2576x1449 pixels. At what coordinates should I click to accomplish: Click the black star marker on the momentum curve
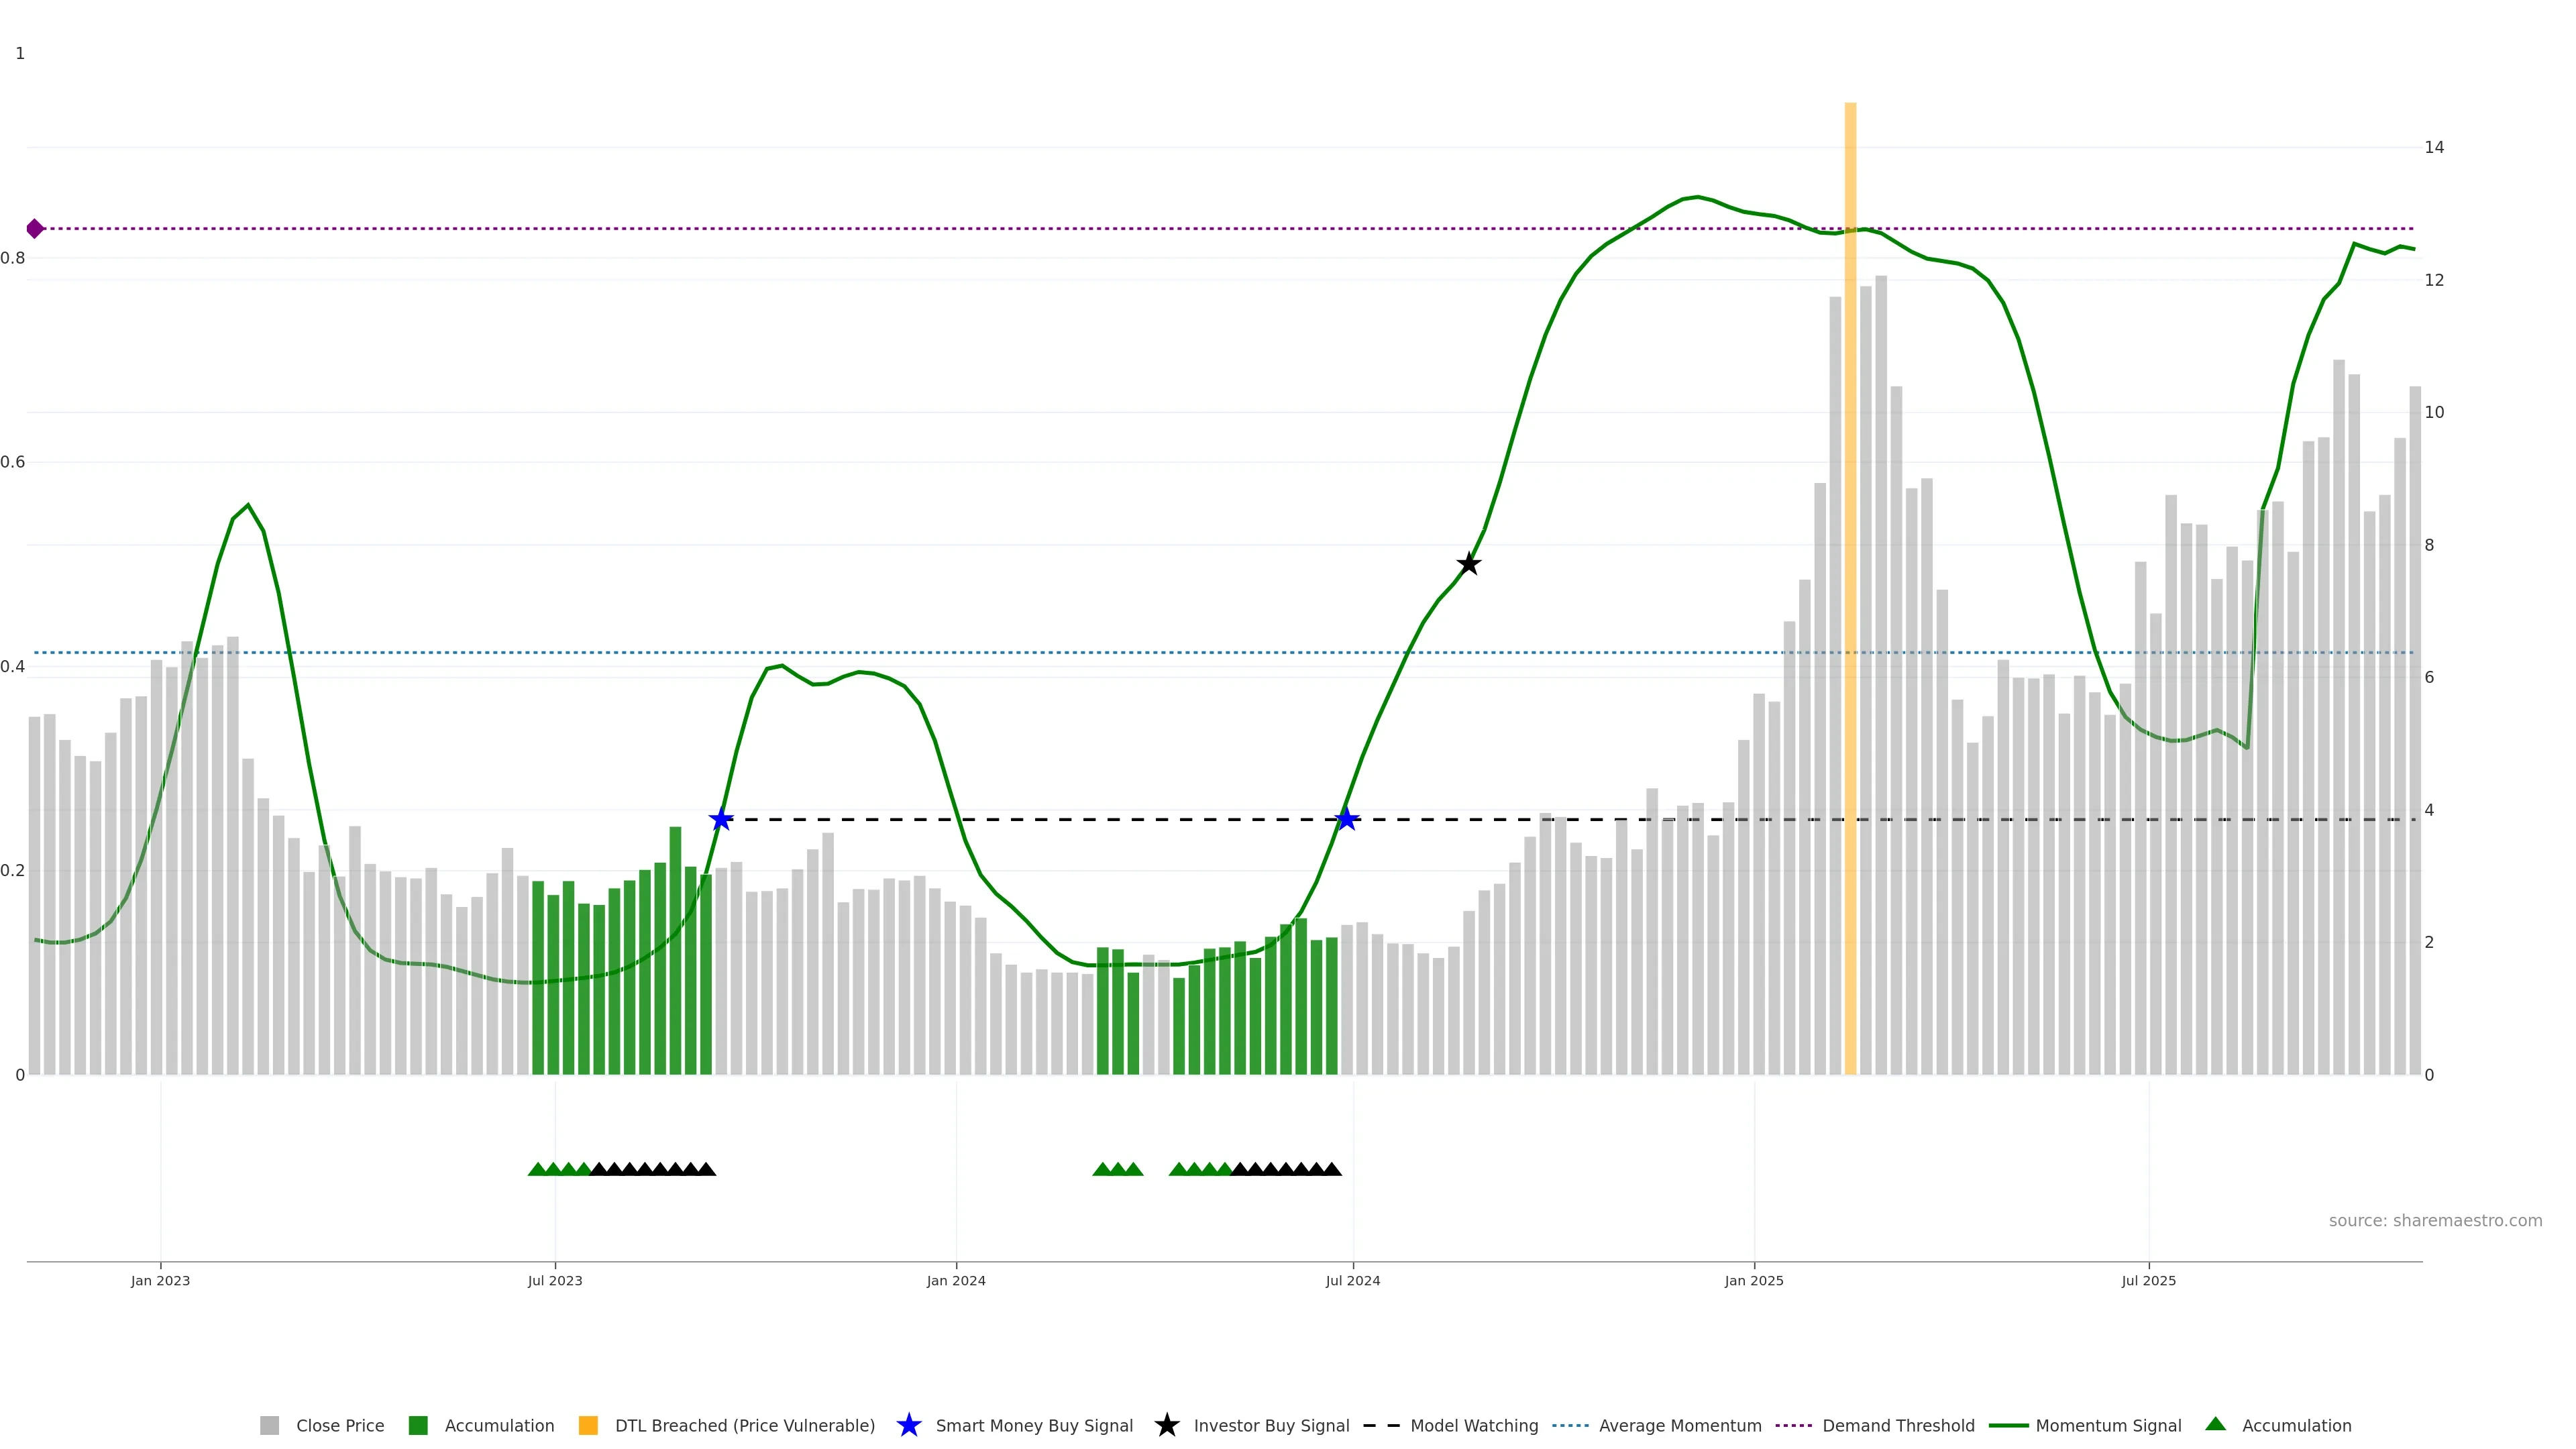pos(1468,564)
